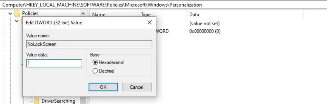Confirm the value with OK
Viewport: 328px width, 104px height.
(x=103, y=87)
